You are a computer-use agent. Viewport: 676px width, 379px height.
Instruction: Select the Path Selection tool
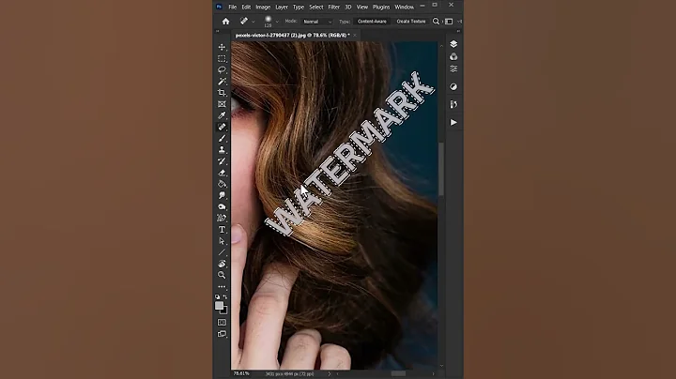tap(222, 241)
